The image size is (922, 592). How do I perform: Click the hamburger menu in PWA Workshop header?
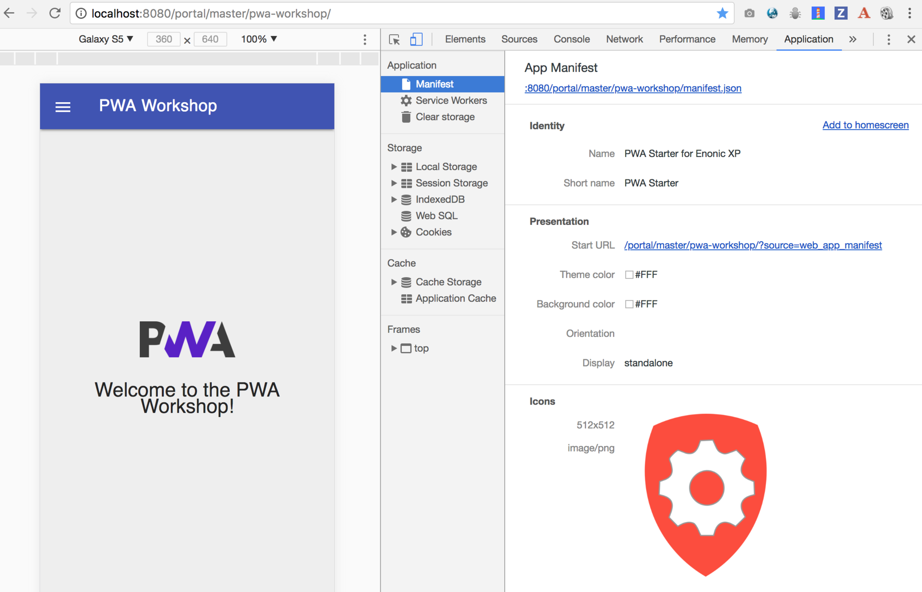tap(63, 107)
